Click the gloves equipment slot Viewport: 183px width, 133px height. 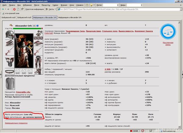[x=38, y=43]
